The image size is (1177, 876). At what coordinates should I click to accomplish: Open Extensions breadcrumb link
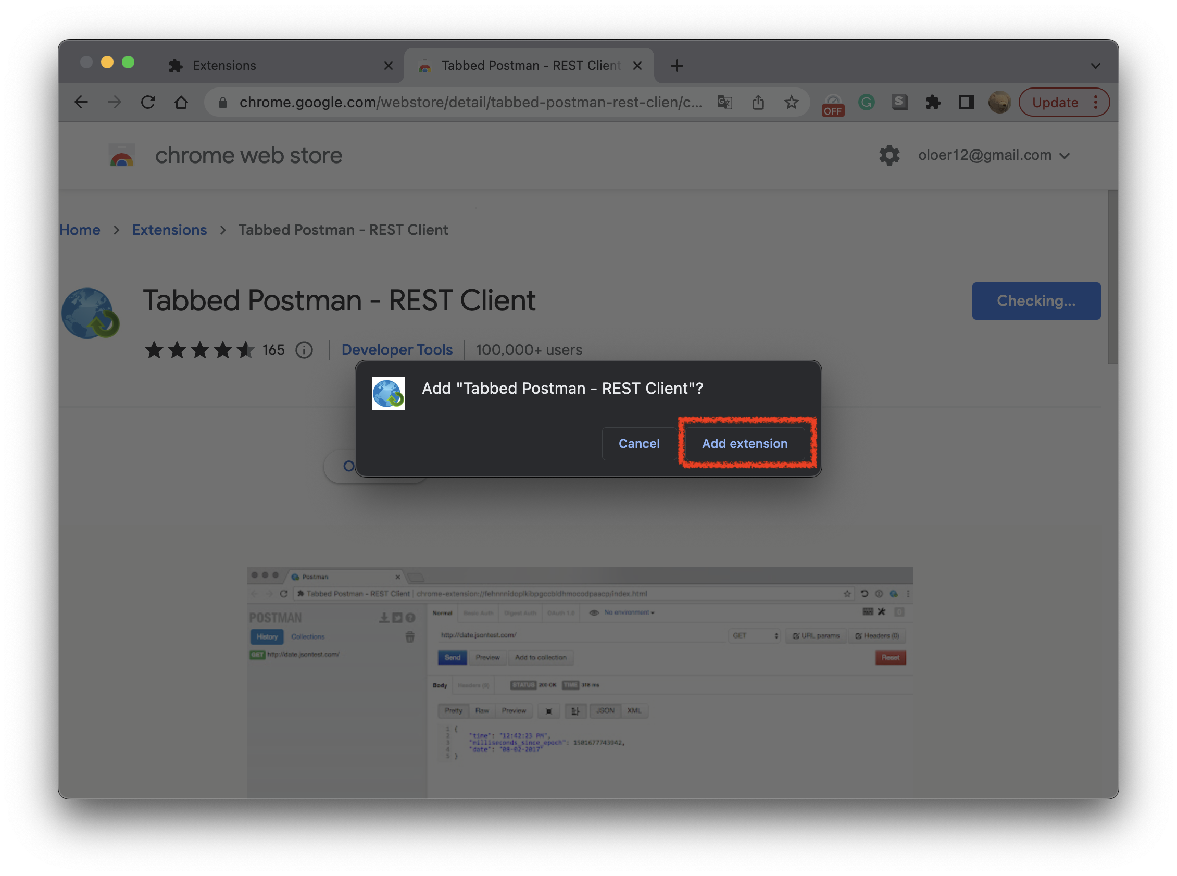(x=169, y=230)
